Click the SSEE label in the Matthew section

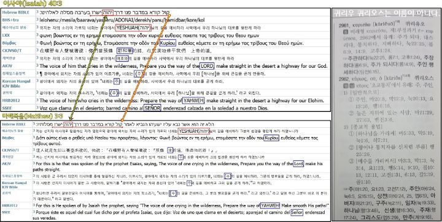tap(6, 212)
